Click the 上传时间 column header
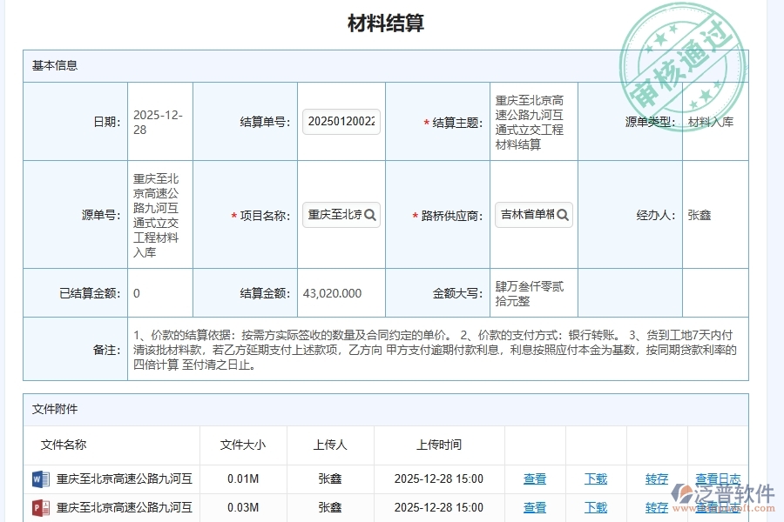The height and width of the screenshot is (522, 784). [x=440, y=445]
